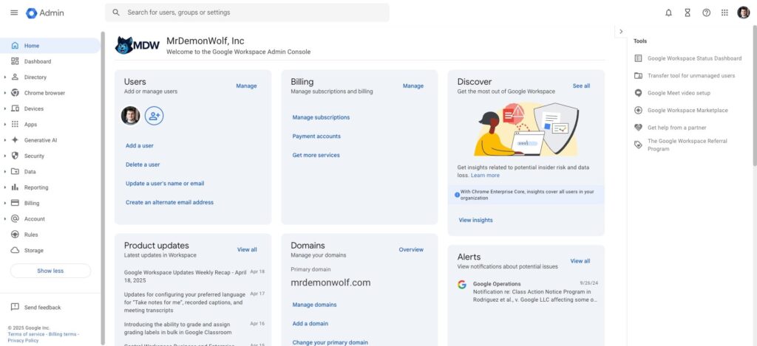Click Manage in the Billing card
Screen dimensions: 757x346
[x=413, y=86]
